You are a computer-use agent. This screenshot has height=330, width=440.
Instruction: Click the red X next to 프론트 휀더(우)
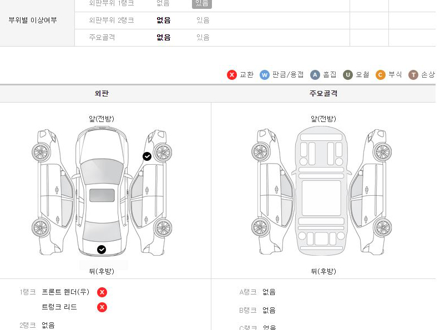[102, 292]
